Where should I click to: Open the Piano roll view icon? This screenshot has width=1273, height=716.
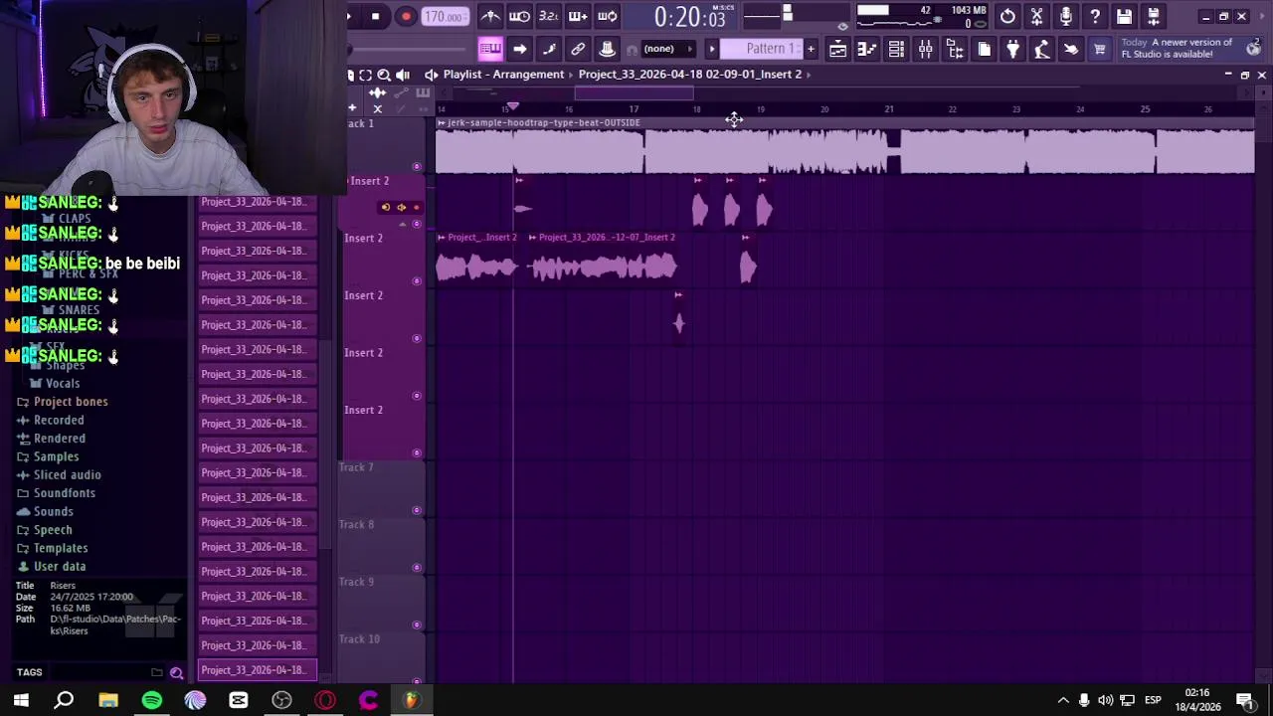867,49
